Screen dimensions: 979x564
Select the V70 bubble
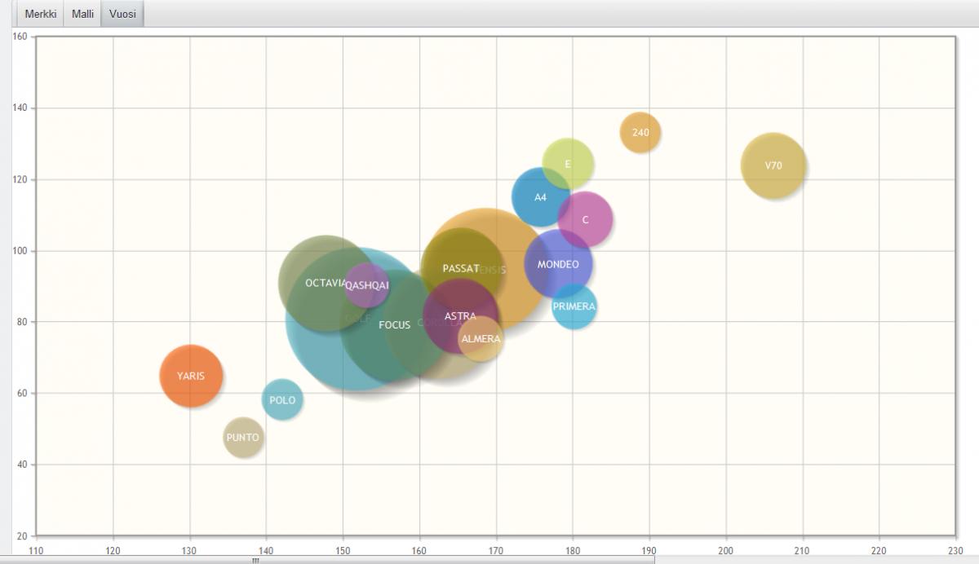click(x=773, y=165)
